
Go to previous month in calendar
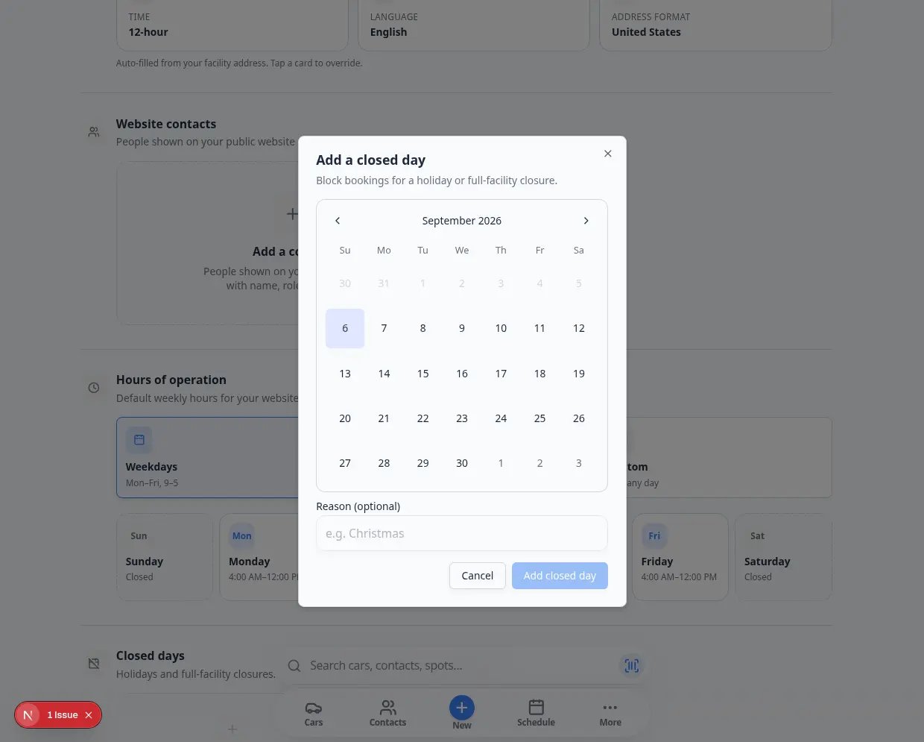click(338, 221)
